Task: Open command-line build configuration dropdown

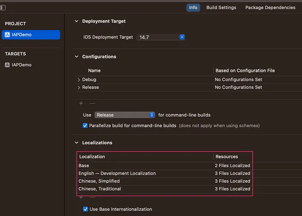Action: [x=152, y=115]
